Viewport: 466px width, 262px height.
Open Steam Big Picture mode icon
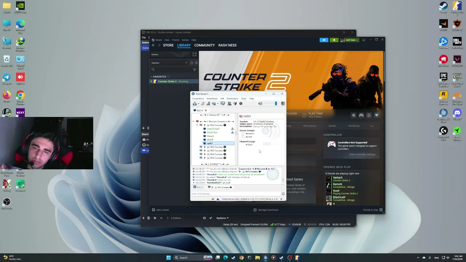click(x=363, y=40)
